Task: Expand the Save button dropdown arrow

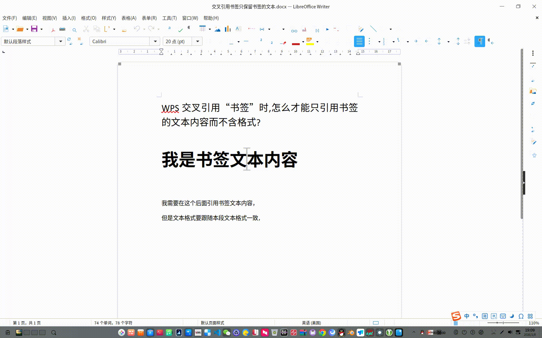Action: tap(41, 29)
